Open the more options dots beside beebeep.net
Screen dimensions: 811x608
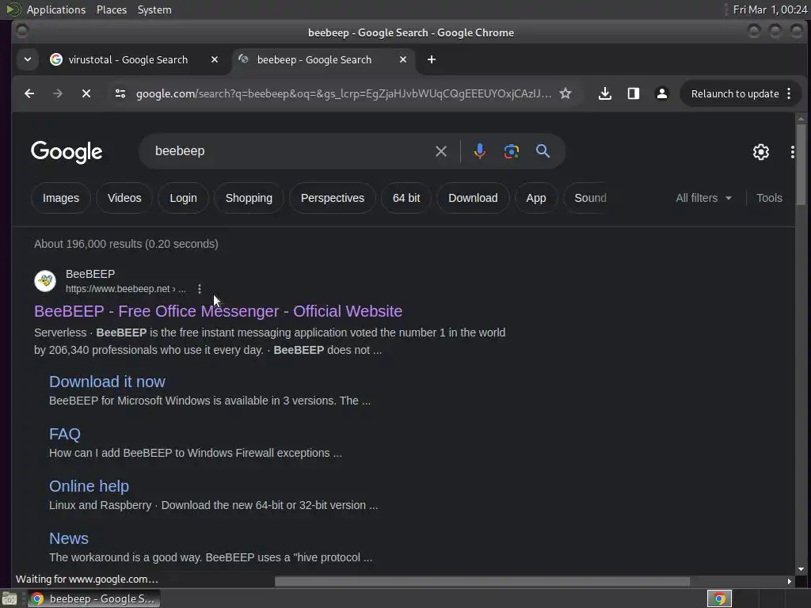(200, 289)
